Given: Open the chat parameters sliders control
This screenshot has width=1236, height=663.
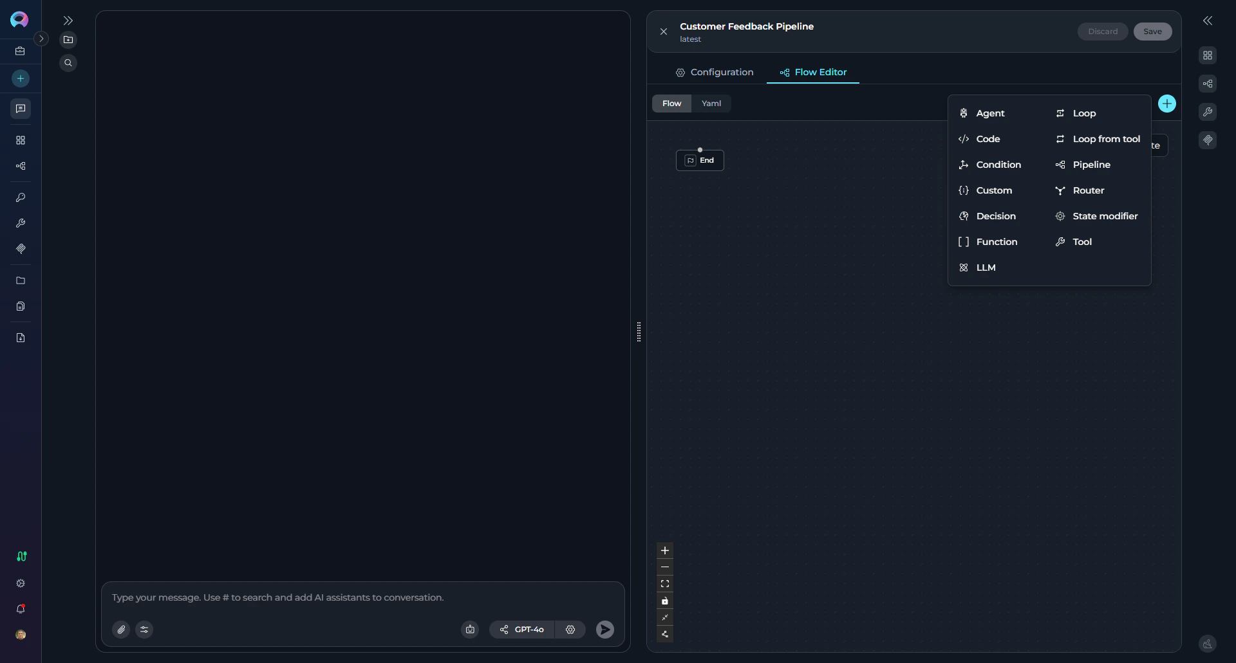Looking at the screenshot, I should tap(144, 629).
